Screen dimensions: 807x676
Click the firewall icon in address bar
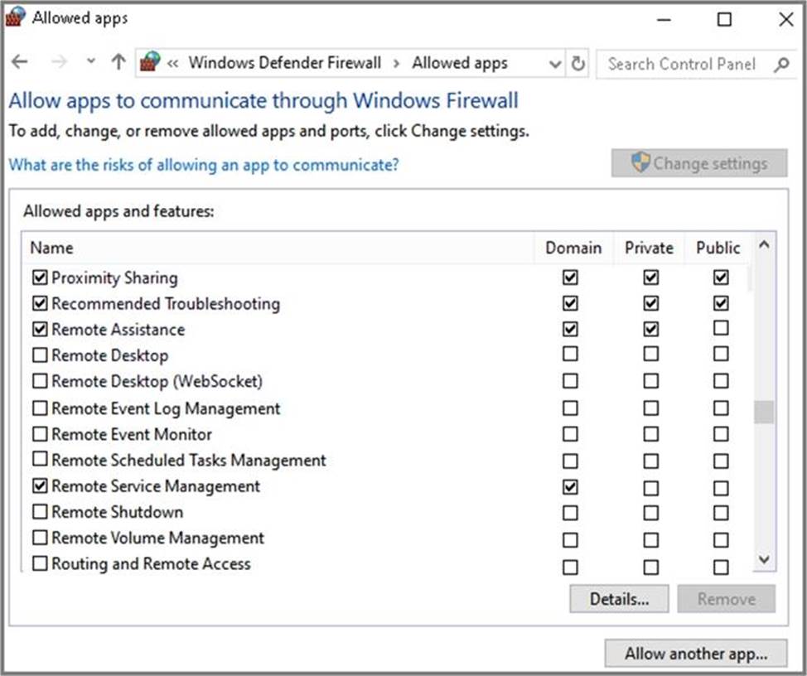pos(150,62)
